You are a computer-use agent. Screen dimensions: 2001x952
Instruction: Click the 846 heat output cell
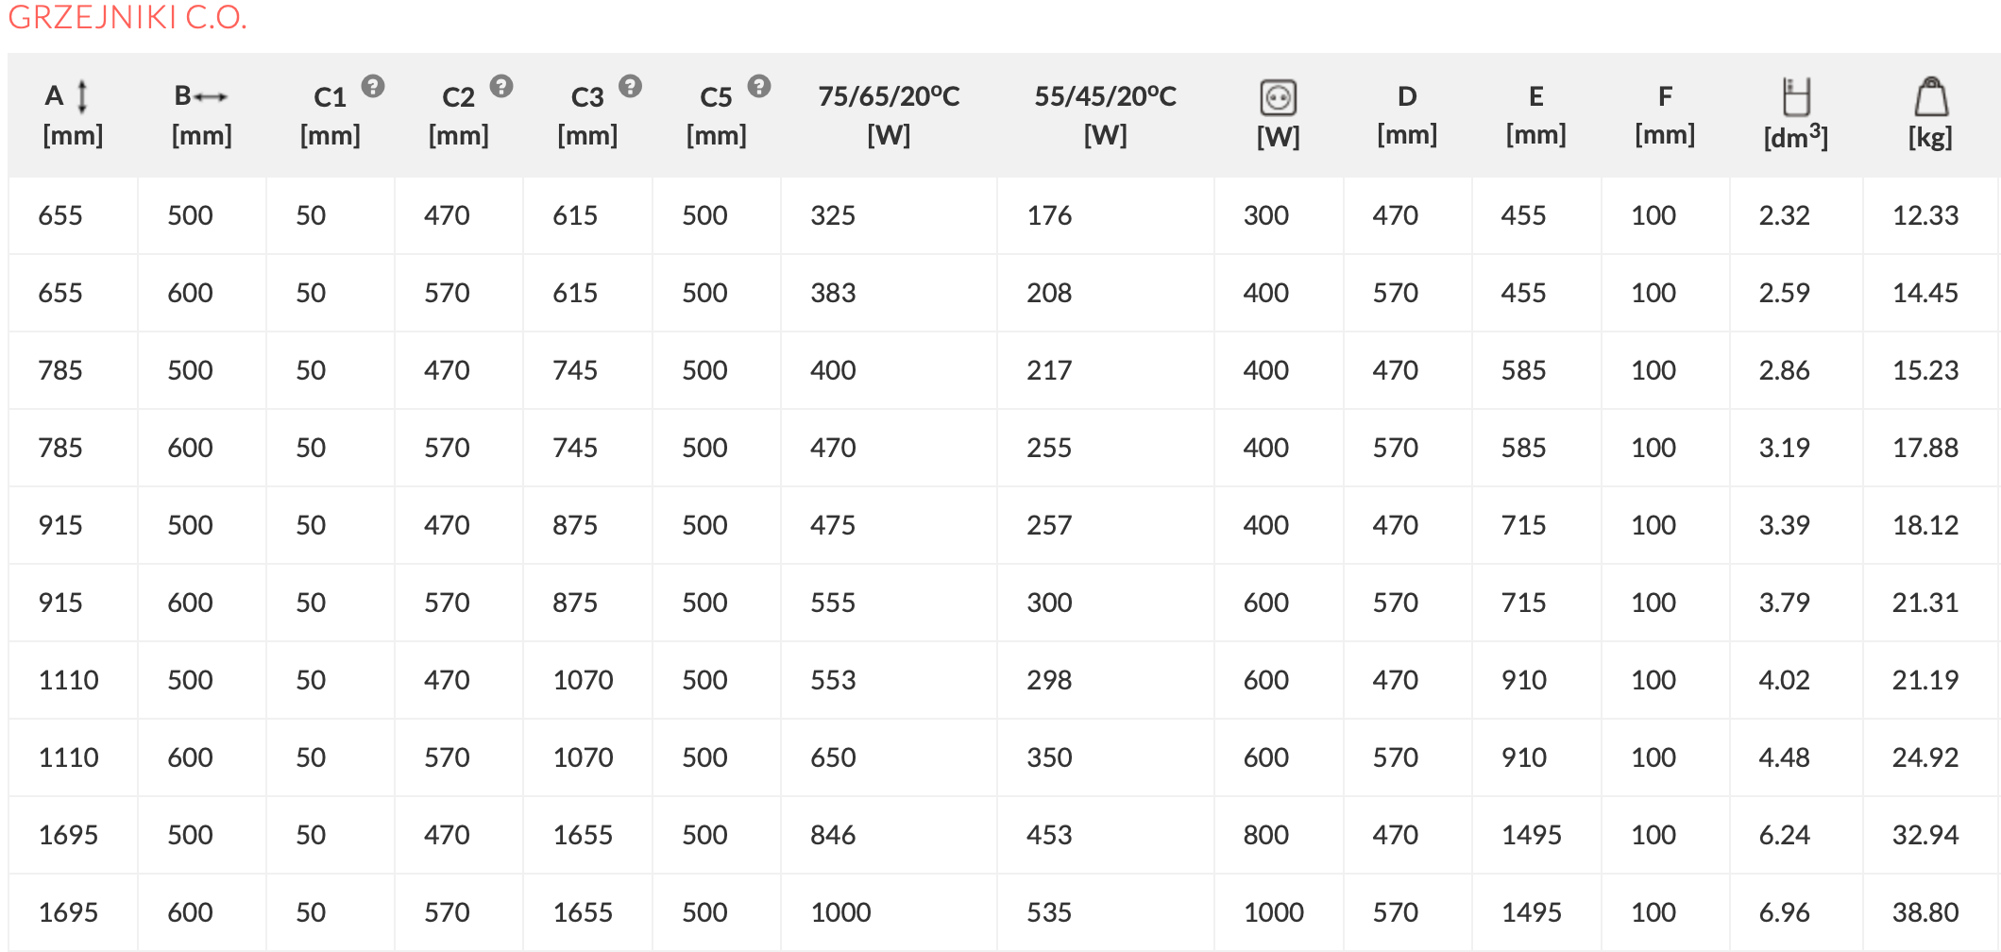click(x=833, y=835)
